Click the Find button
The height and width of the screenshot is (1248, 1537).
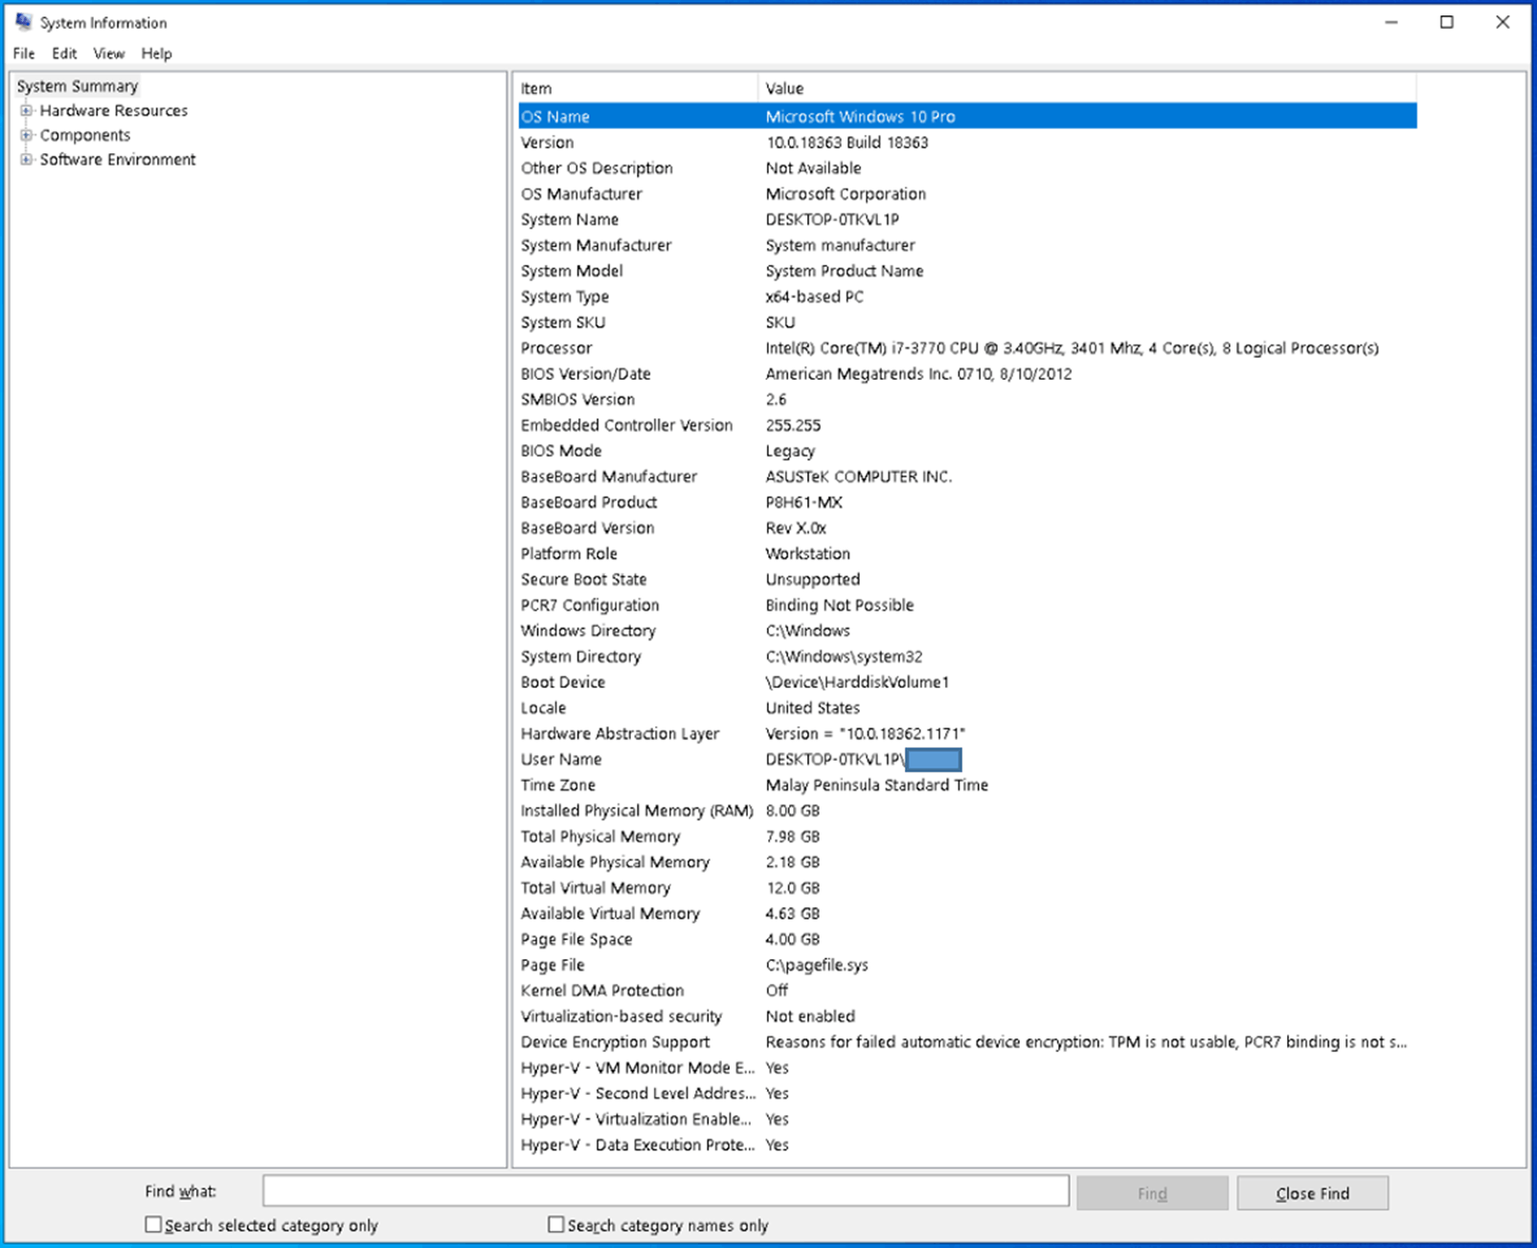(x=1152, y=1193)
